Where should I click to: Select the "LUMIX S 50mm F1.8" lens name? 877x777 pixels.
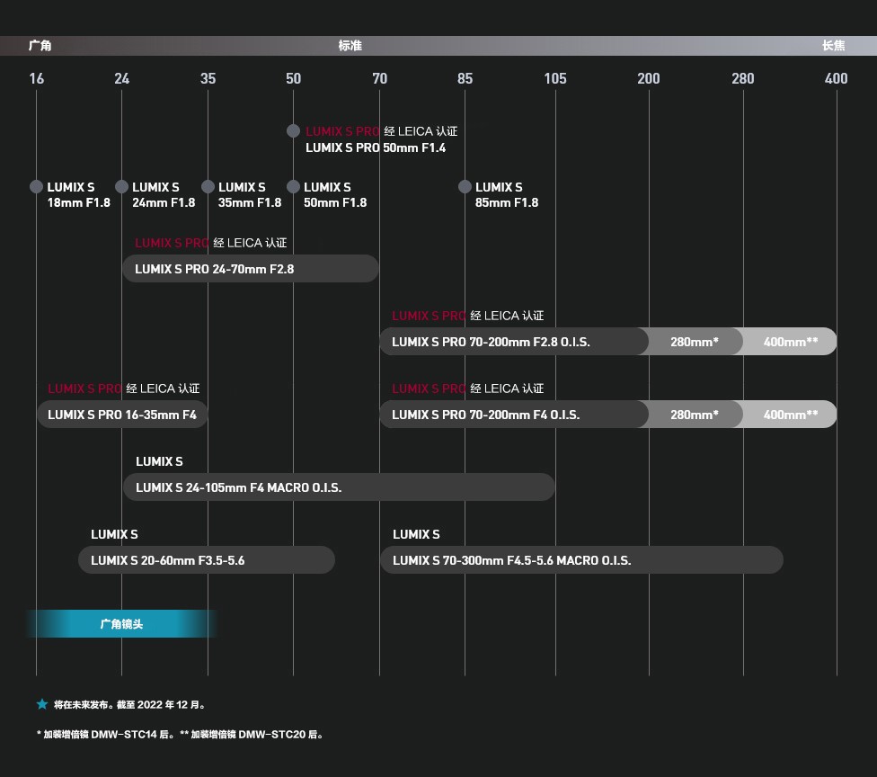point(335,195)
